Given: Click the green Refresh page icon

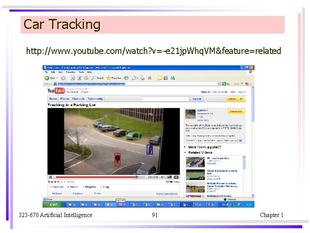Looking at the screenshot, I should pos(80,78).
